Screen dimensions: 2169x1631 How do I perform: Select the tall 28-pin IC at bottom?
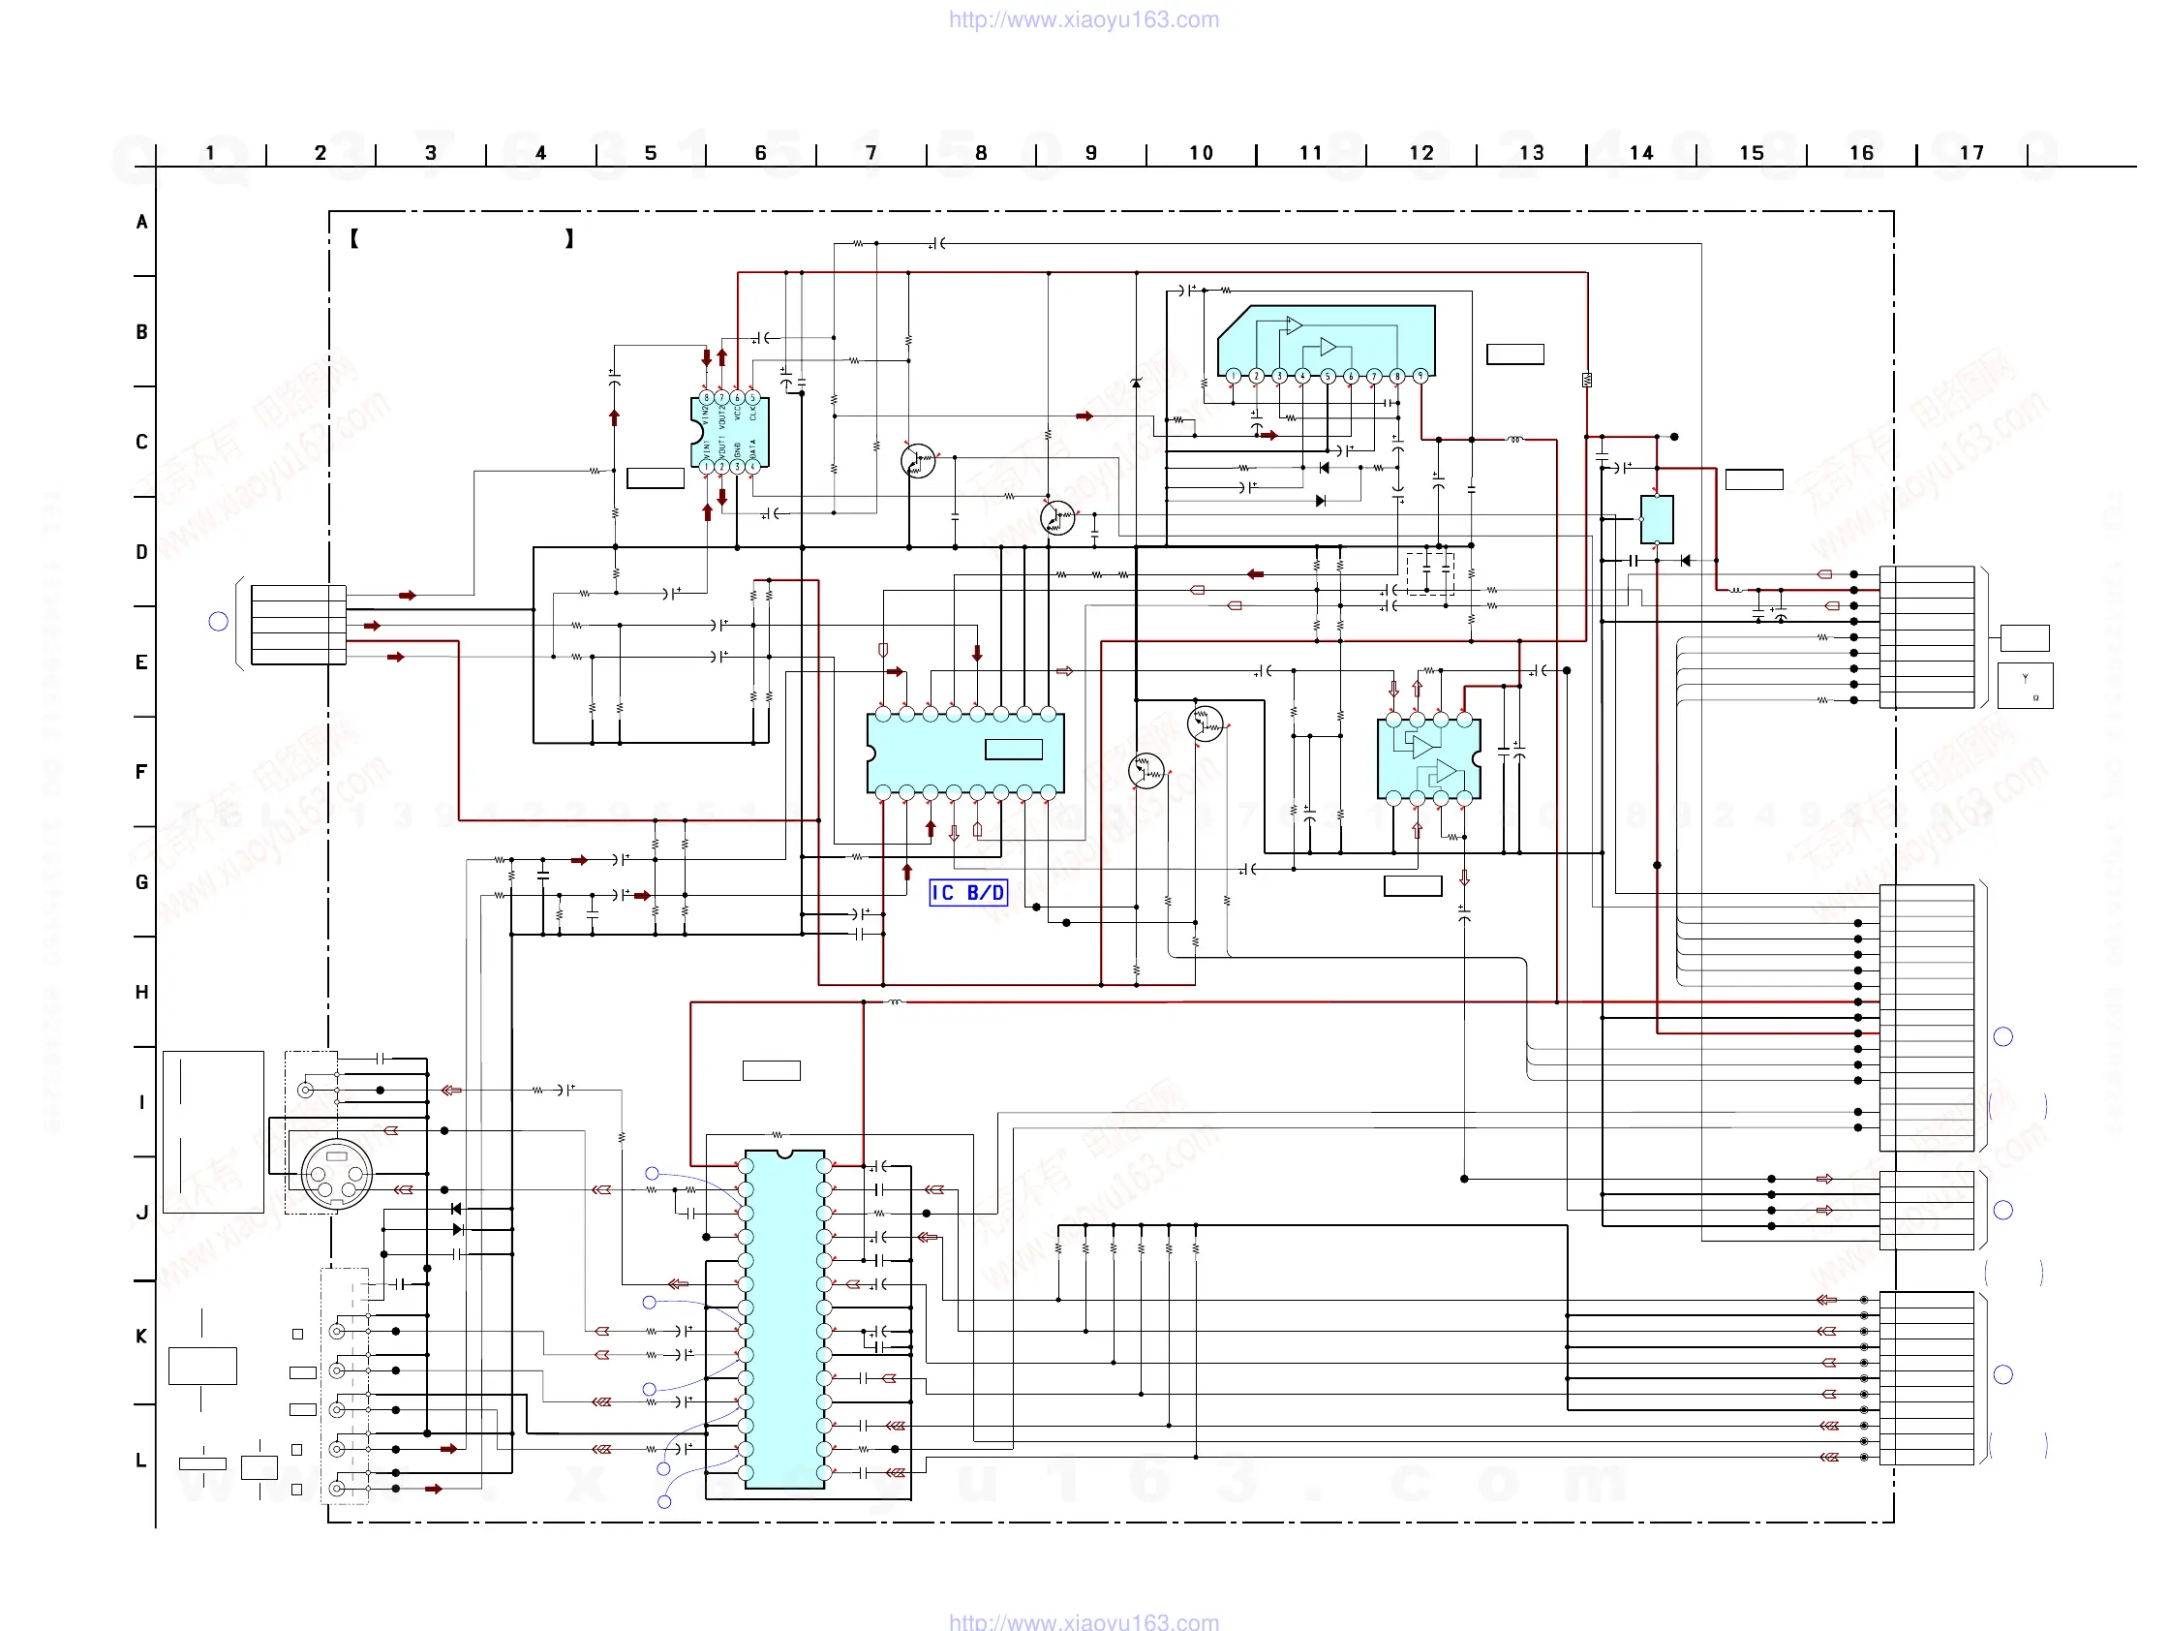click(784, 1320)
